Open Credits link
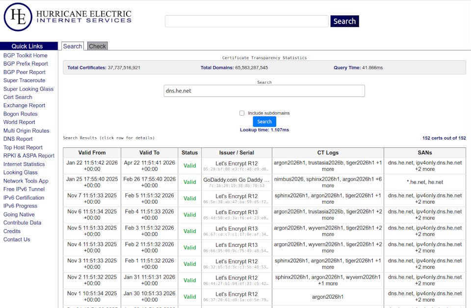 (x=12, y=231)
